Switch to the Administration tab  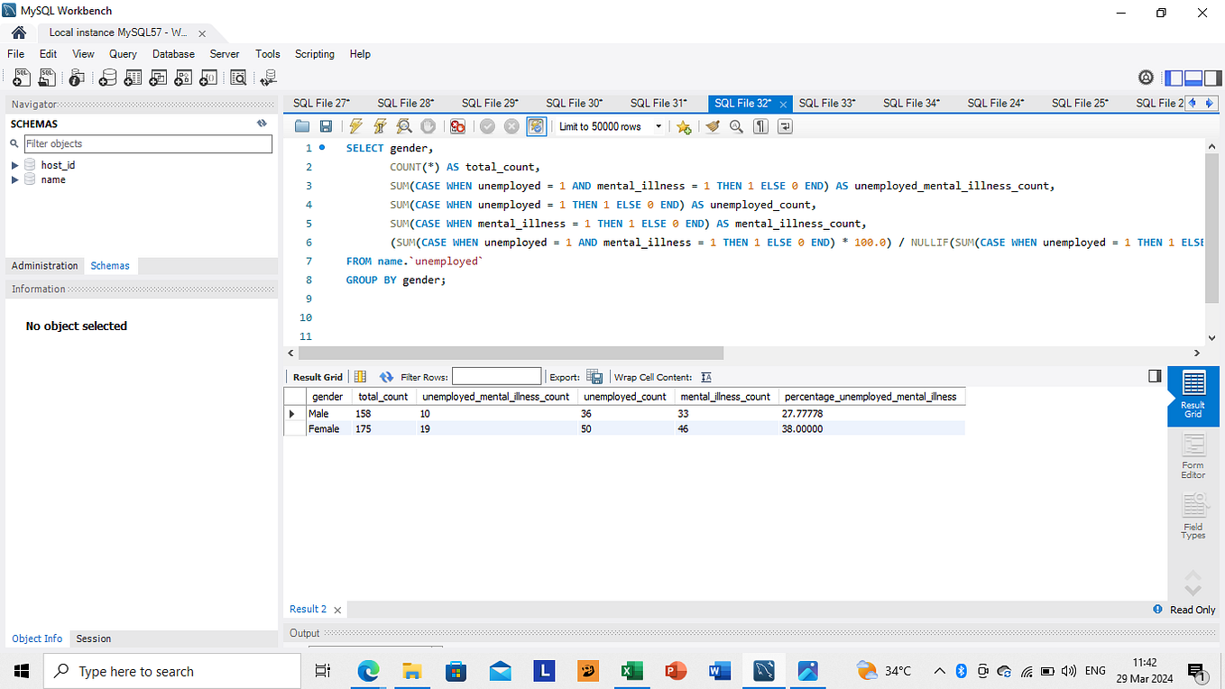(45, 266)
